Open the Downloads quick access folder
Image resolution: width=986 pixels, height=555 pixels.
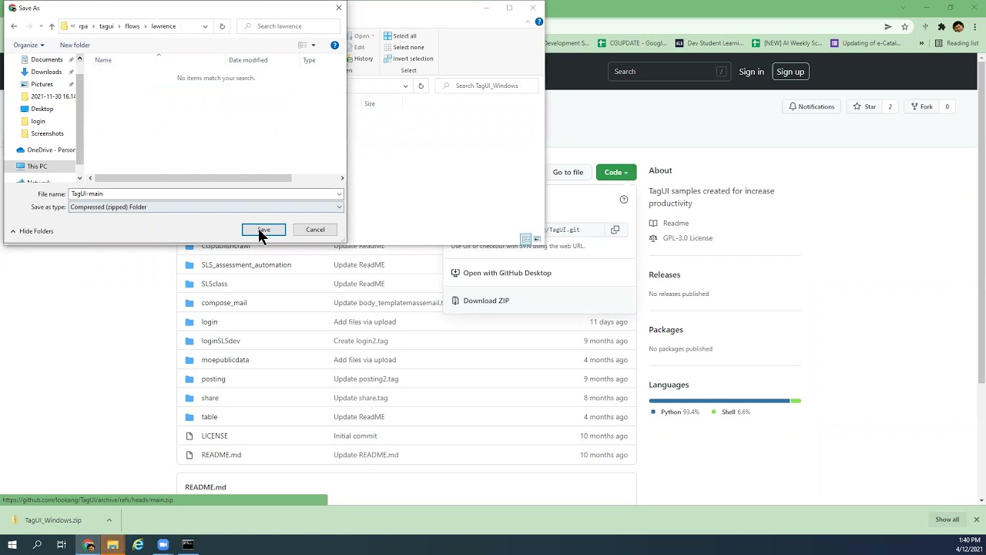[46, 72]
